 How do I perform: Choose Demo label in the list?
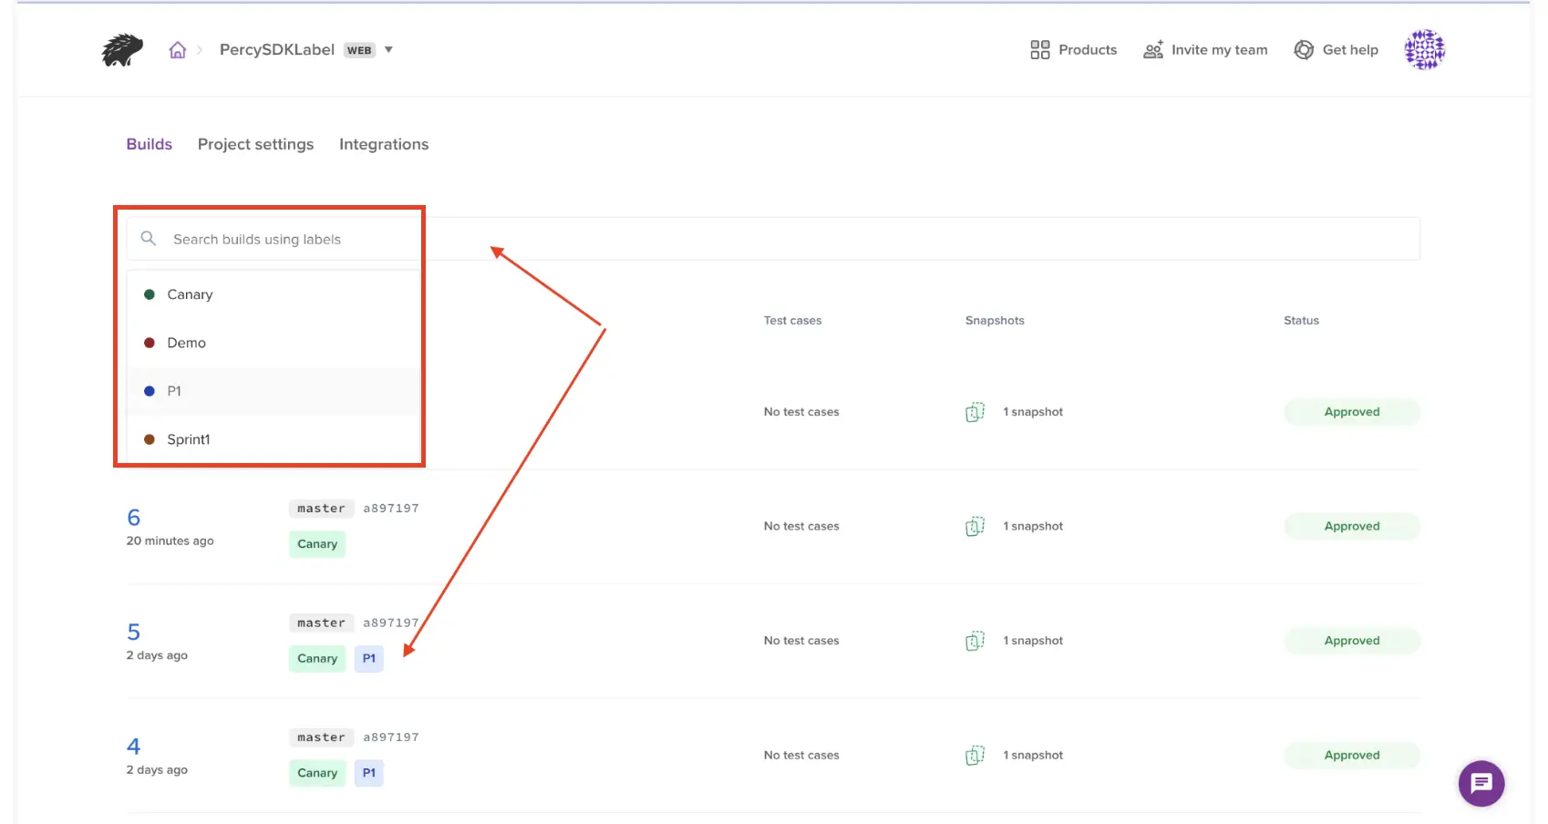[186, 343]
